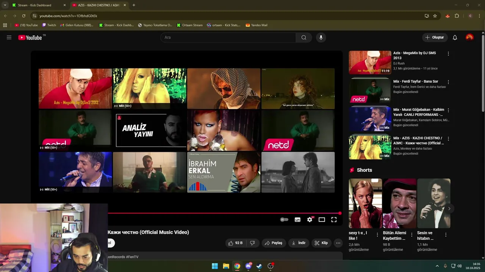Open options for 'Bütün Ailemi' short
The image size is (485, 272).
pos(411,235)
